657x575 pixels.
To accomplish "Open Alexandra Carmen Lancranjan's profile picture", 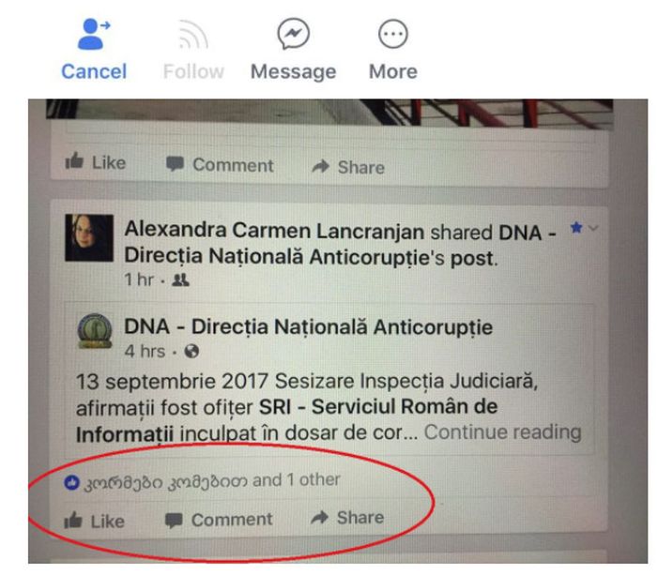I will pyautogui.click(x=89, y=237).
